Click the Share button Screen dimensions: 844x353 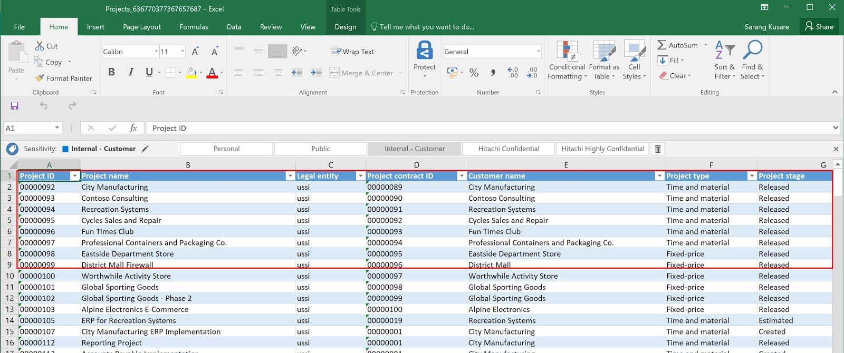(x=819, y=26)
